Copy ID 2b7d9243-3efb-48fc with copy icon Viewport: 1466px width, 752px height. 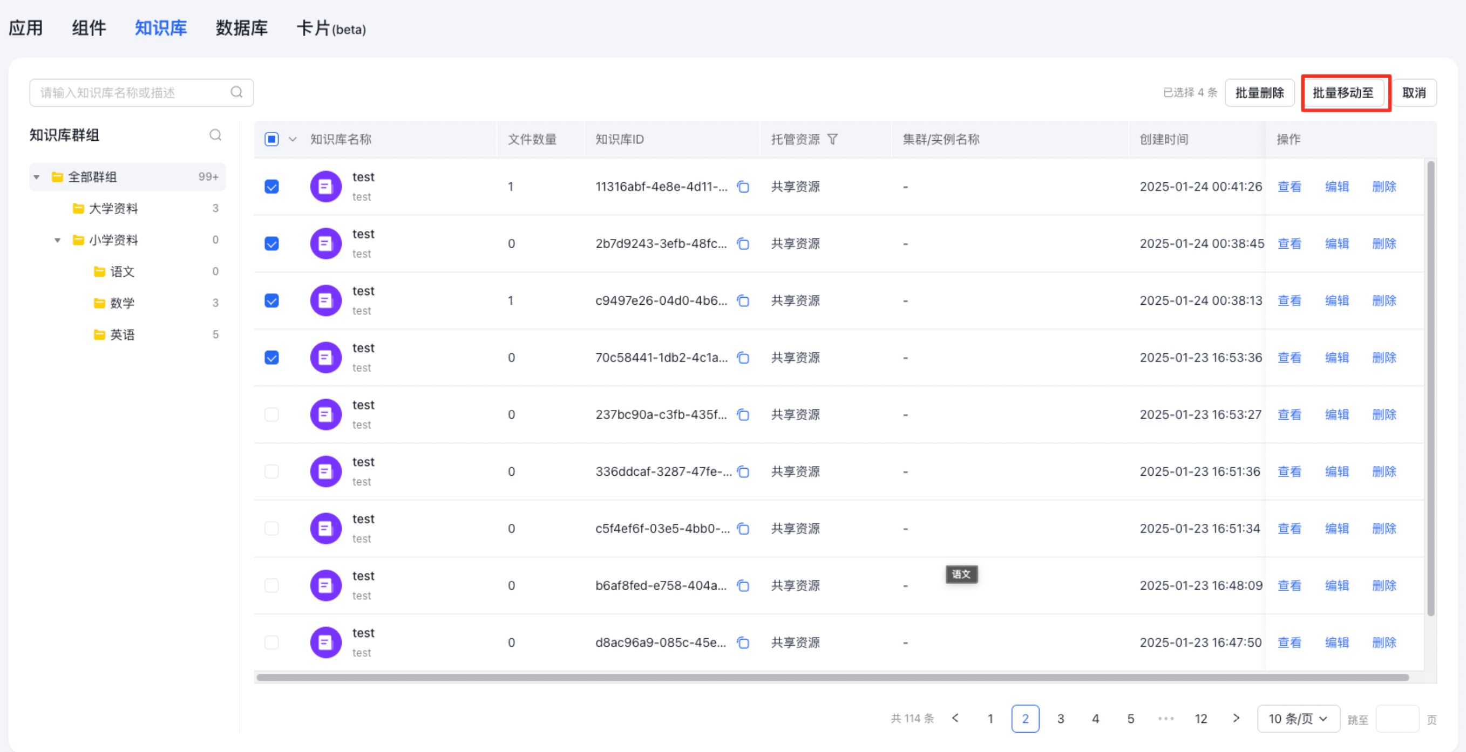point(743,243)
